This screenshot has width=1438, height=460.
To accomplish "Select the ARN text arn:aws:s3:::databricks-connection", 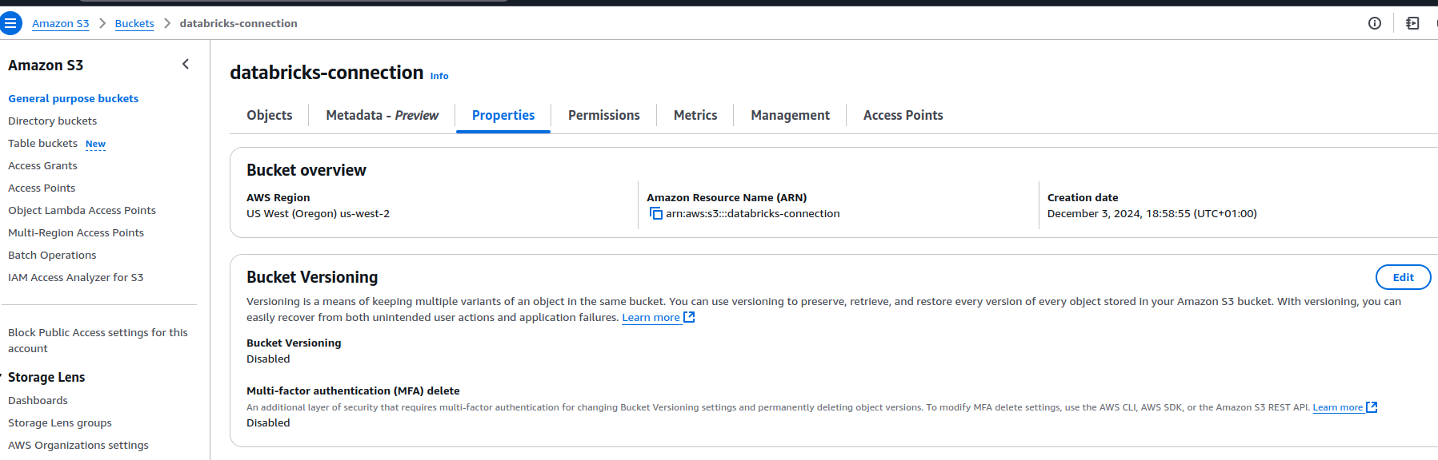I will pos(753,213).
